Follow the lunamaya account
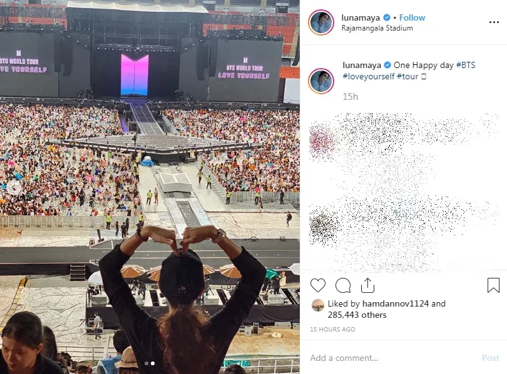This screenshot has height=374, width=507. coord(412,17)
